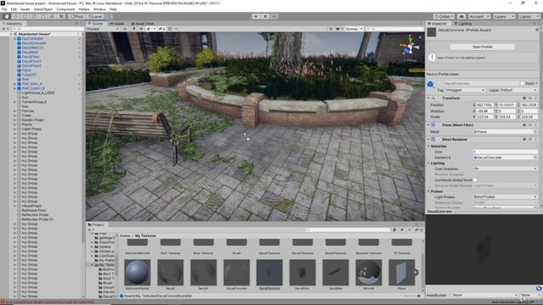
Task: Toggle the Mesh Renderer enabled checkbox
Action: [x=439, y=139]
